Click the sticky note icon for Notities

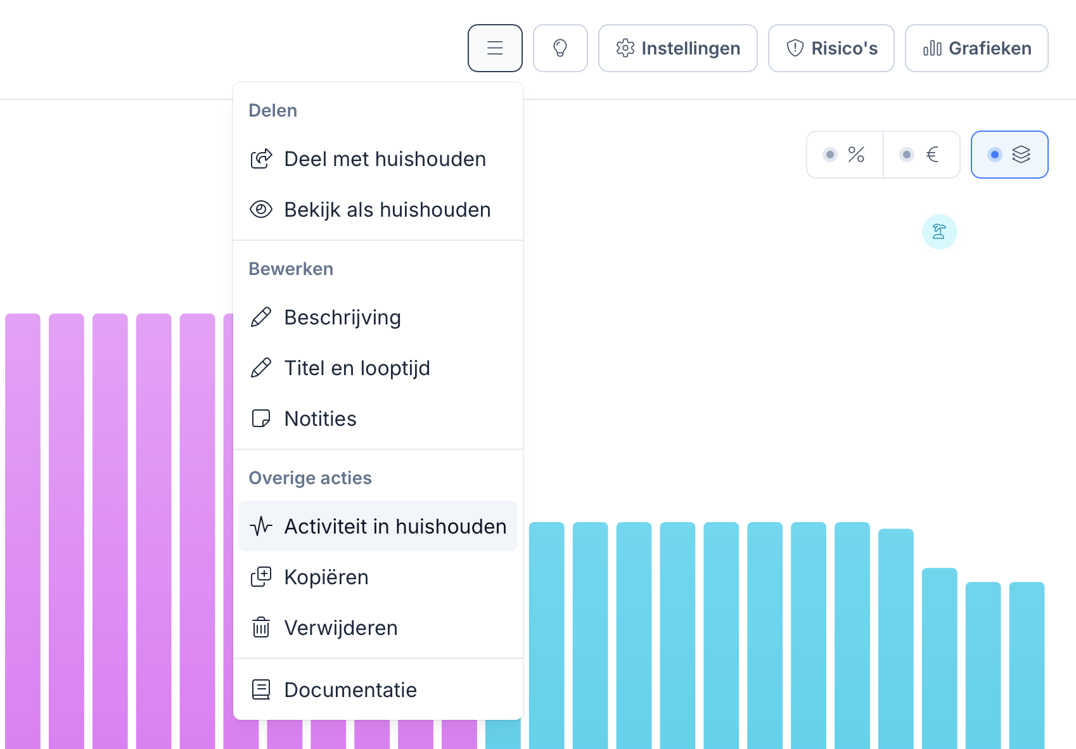[261, 418]
